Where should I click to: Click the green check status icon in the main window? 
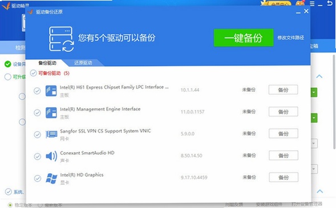[x=8, y=64]
